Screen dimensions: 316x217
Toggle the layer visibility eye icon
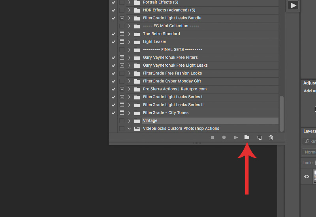coord(307,176)
